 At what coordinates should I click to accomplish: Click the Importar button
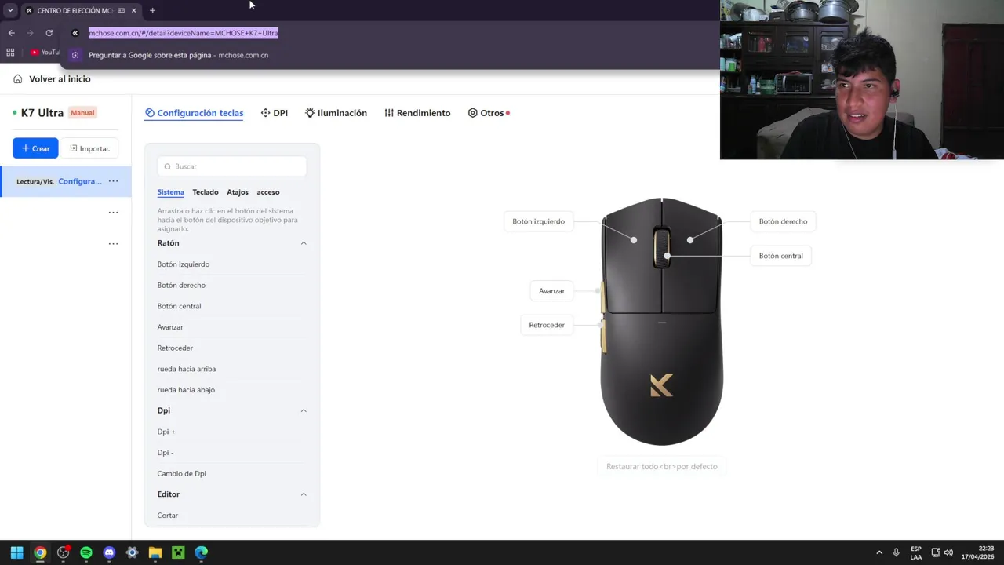coord(89,148)
